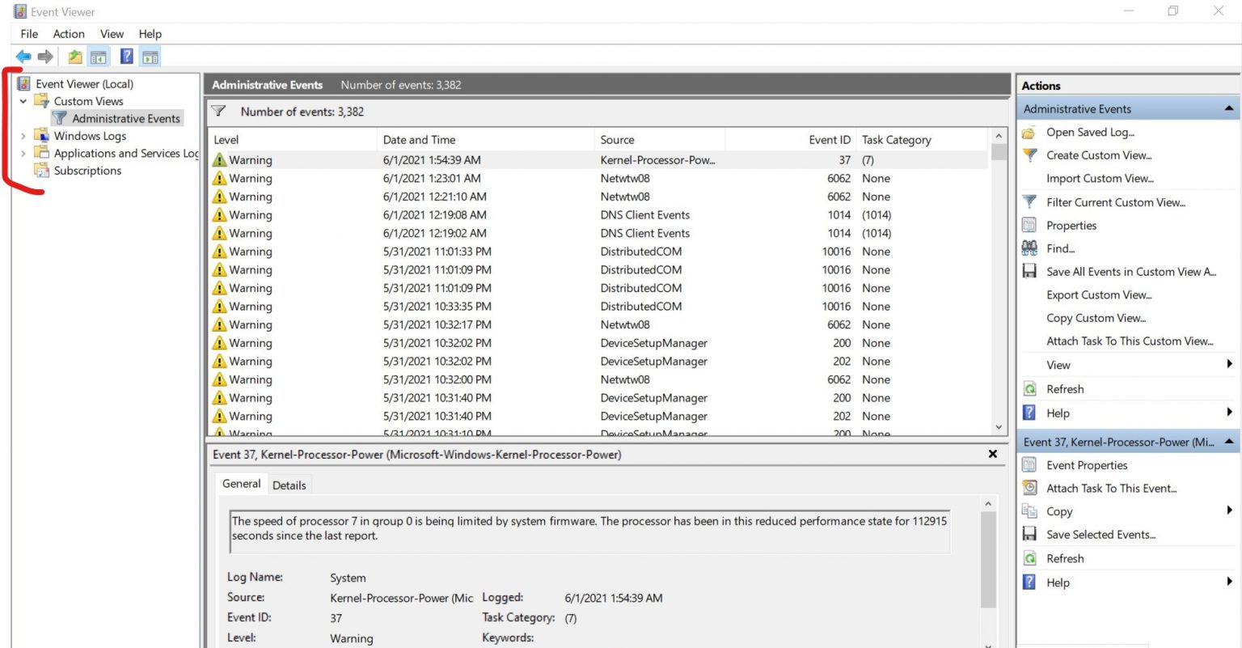Open Help using the blue question mark toolbar icon
The width and height of the screenshot is (1242, 648).
tap(125, 56)
